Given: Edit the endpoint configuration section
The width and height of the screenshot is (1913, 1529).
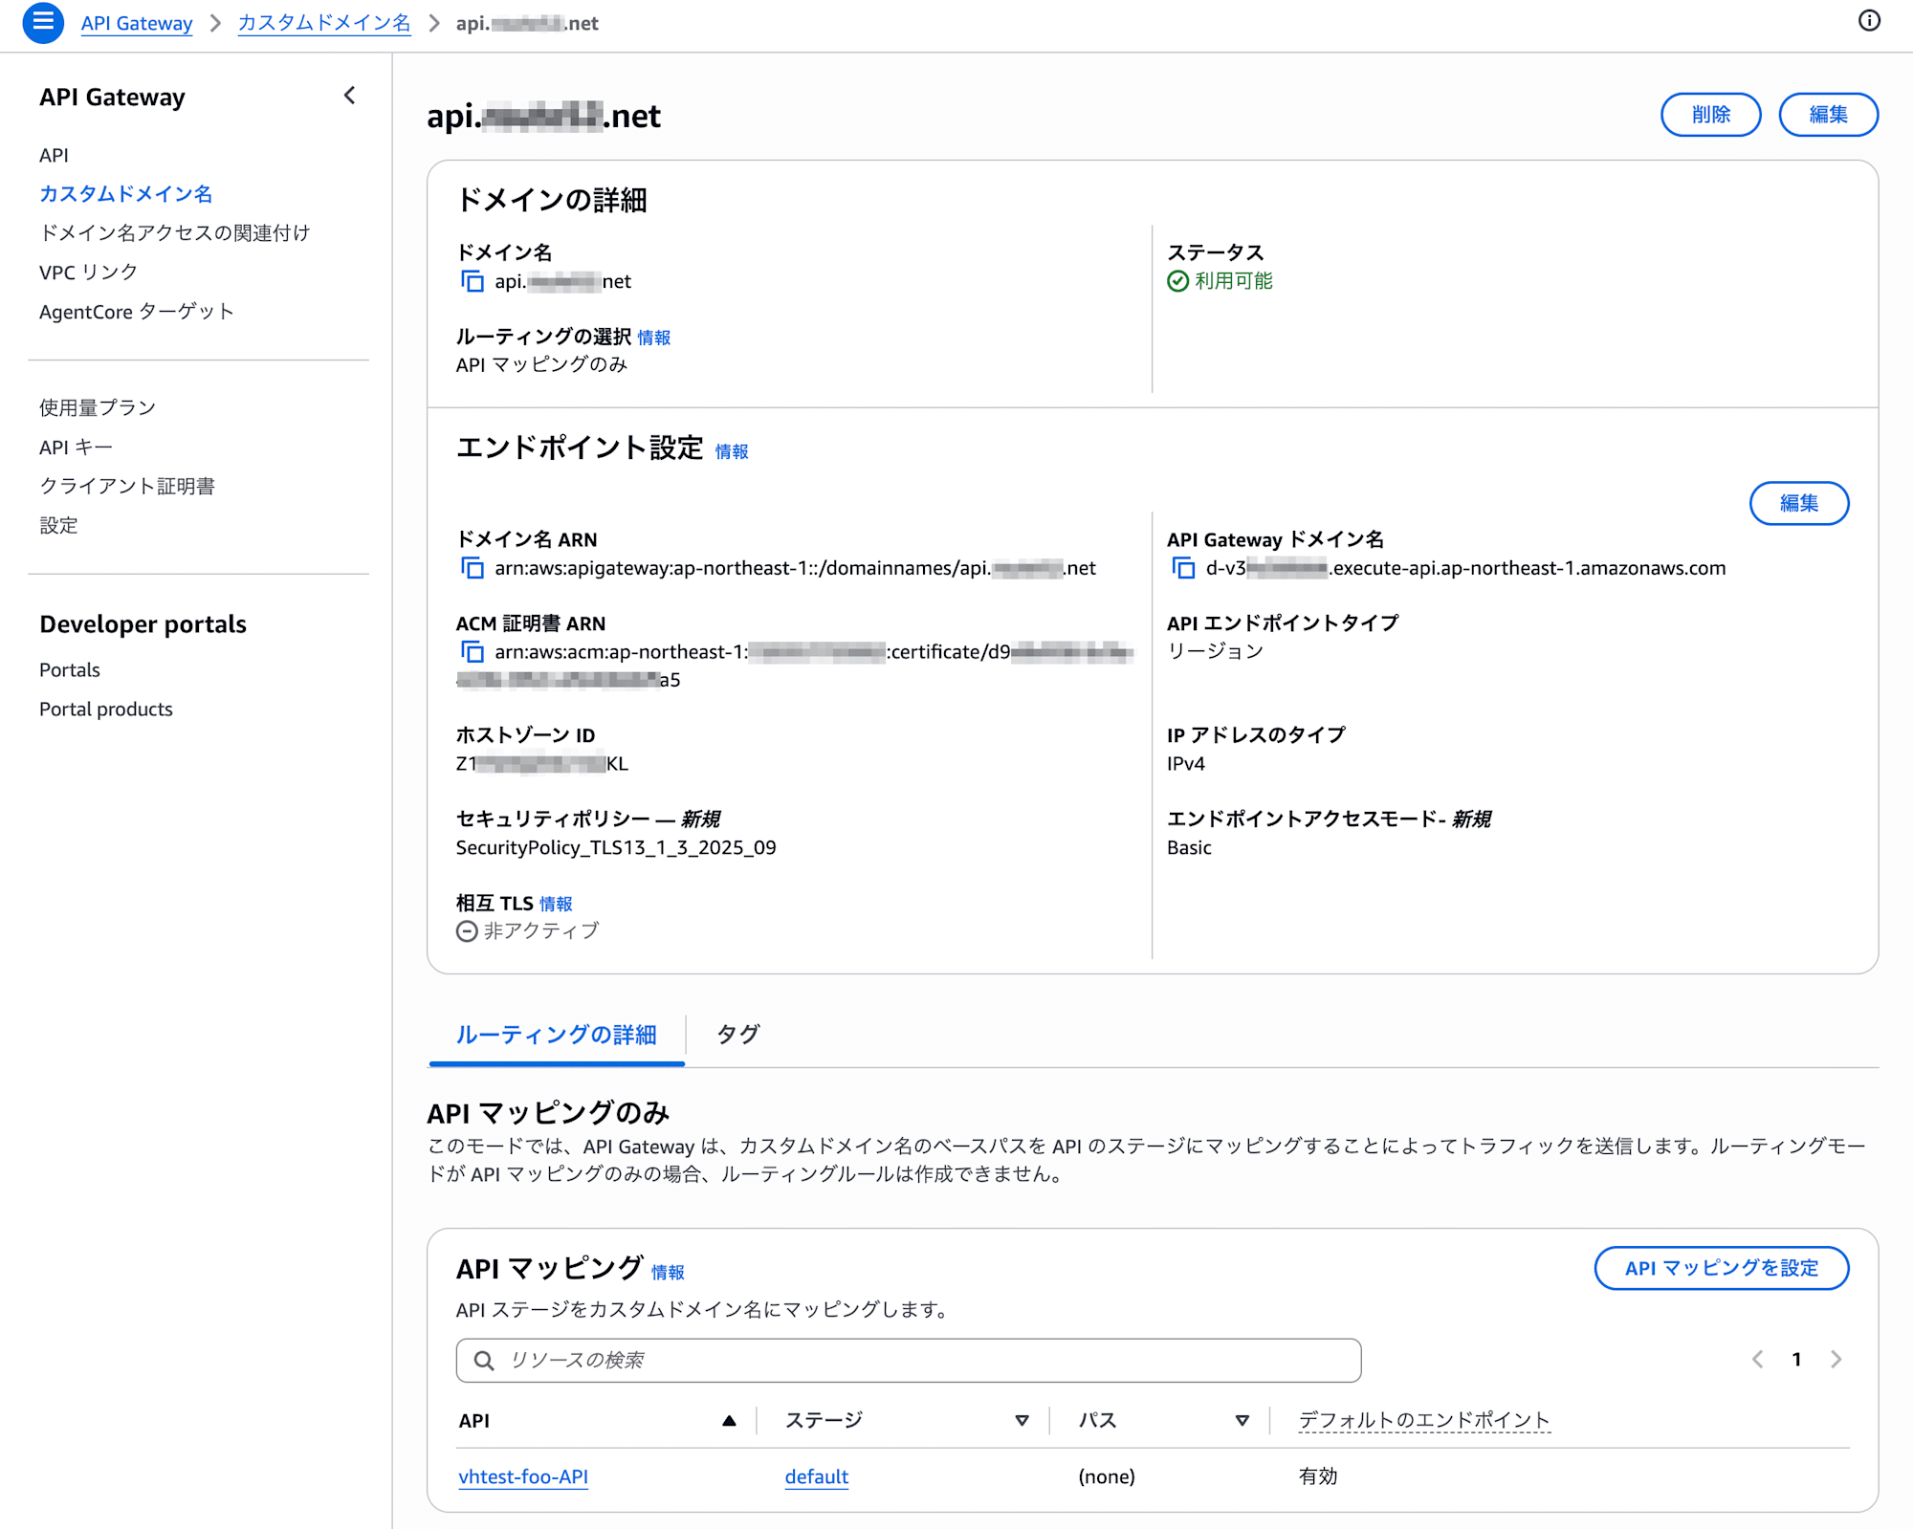Looking at the screenshot, I should (1799, 503).
